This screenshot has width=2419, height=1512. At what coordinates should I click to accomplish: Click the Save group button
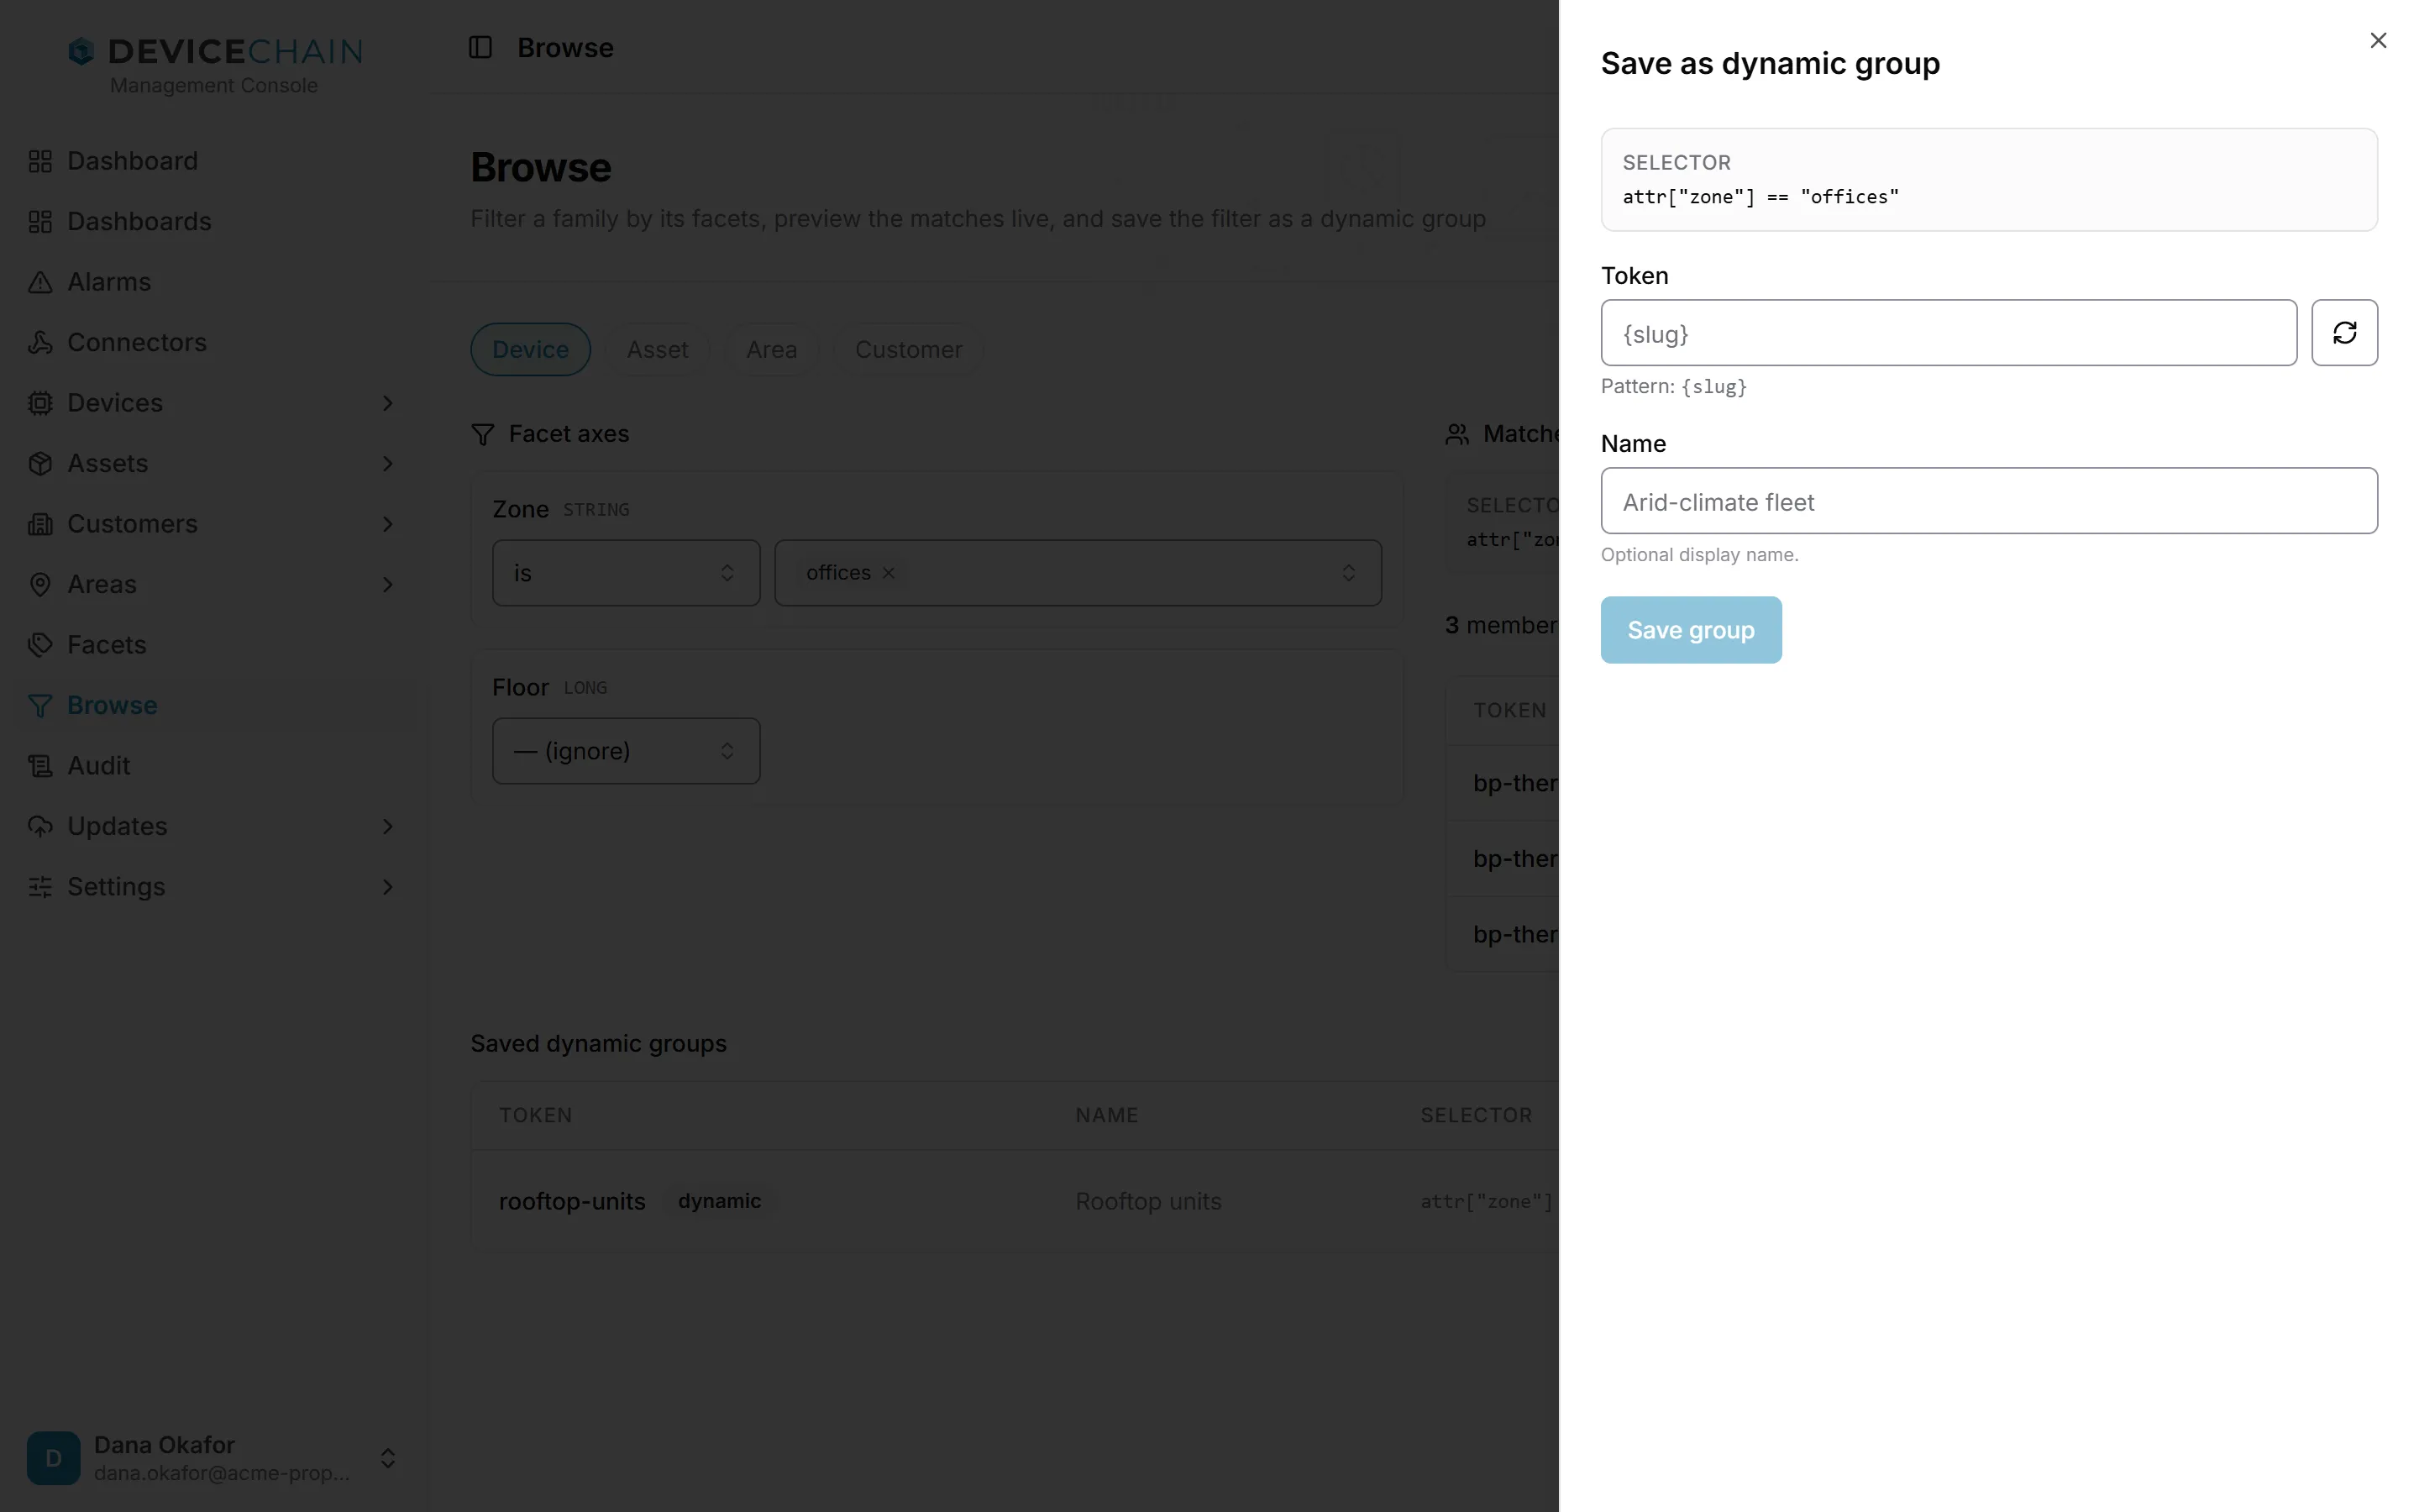tap(1690, 630)
